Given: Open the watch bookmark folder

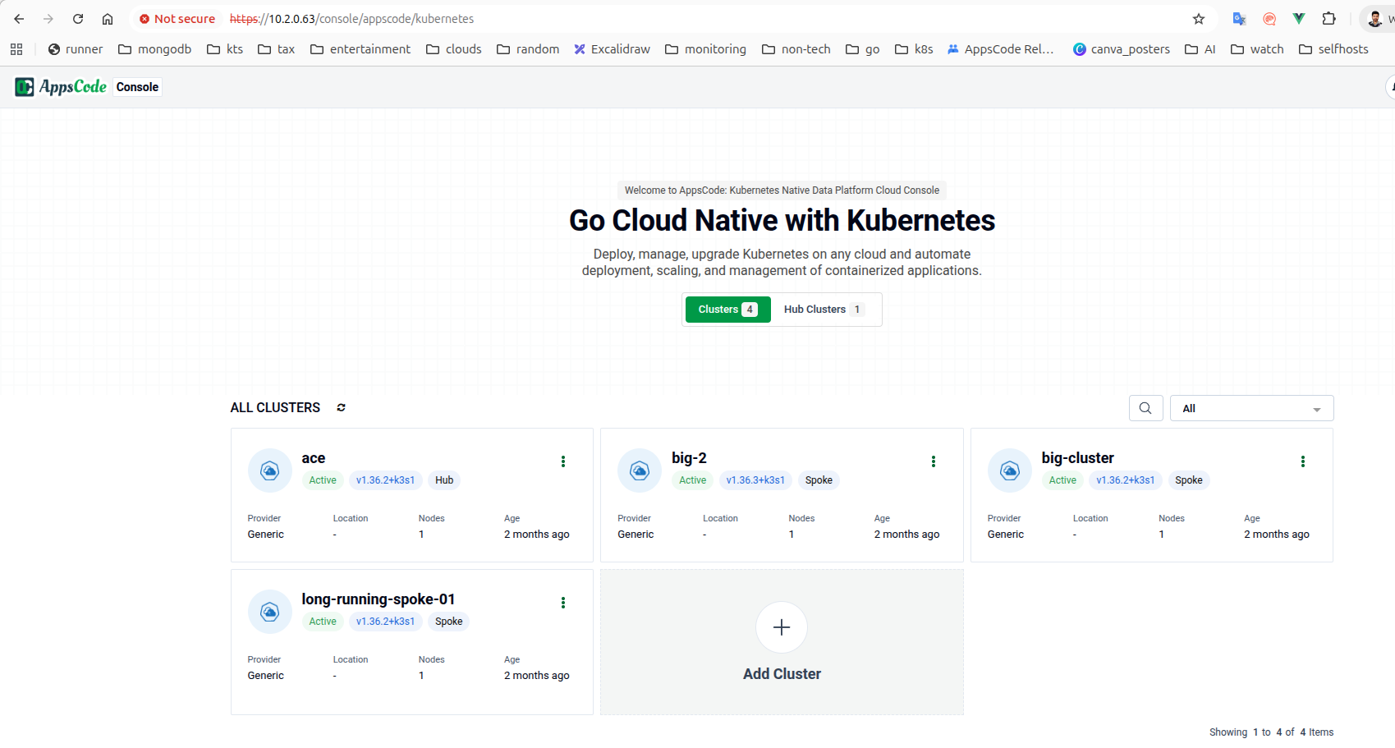Looking at the screenshot, I should pos(1258,49).
